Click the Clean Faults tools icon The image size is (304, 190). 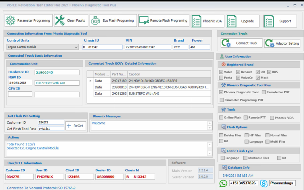[x=60, y=20]
